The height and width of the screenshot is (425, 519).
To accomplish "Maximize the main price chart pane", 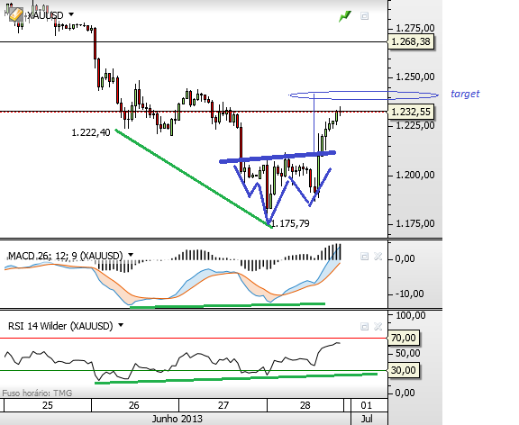I will [x=364, y=16].
